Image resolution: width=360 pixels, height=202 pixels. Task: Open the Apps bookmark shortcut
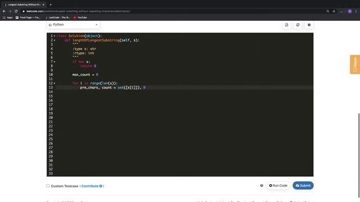7,17
